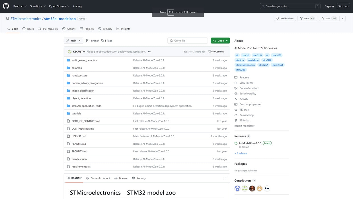
Task: Expand the main branch dropdown
Action: click(73, 41)
